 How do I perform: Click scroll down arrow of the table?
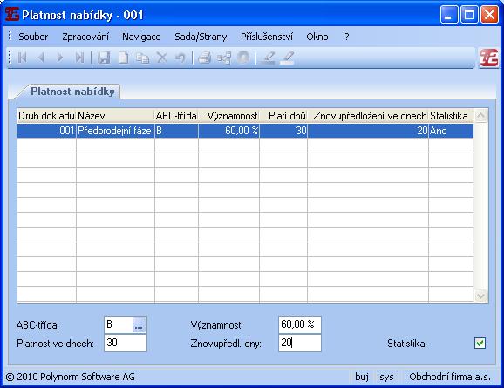[480, 296]
